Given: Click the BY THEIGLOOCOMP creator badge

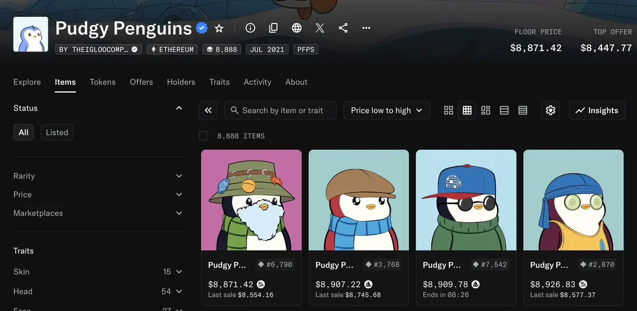Looking at the screenshot, I should point(98,49).
